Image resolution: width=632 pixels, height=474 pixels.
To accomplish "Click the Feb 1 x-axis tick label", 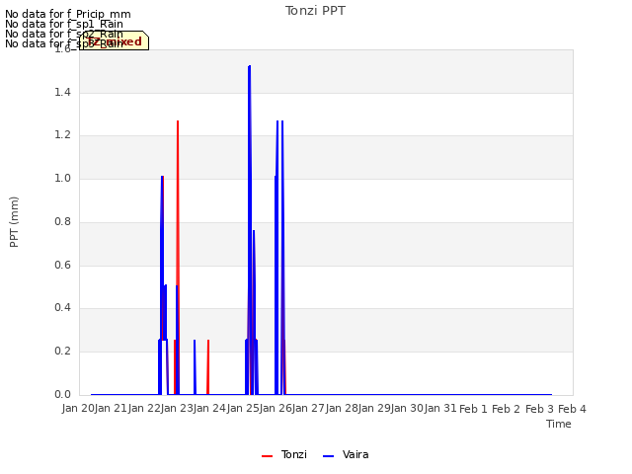I will pos(473,409).
